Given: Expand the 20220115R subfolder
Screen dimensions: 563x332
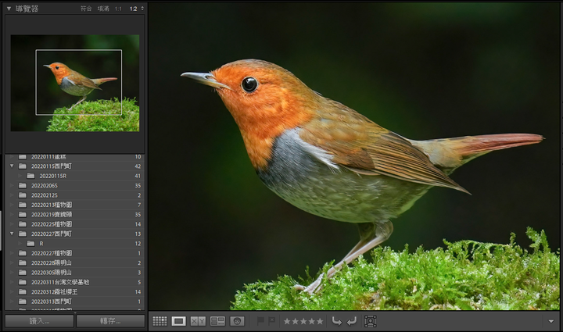Looking at the screenshot, I should pyautogui.click(x=20, y=176).
